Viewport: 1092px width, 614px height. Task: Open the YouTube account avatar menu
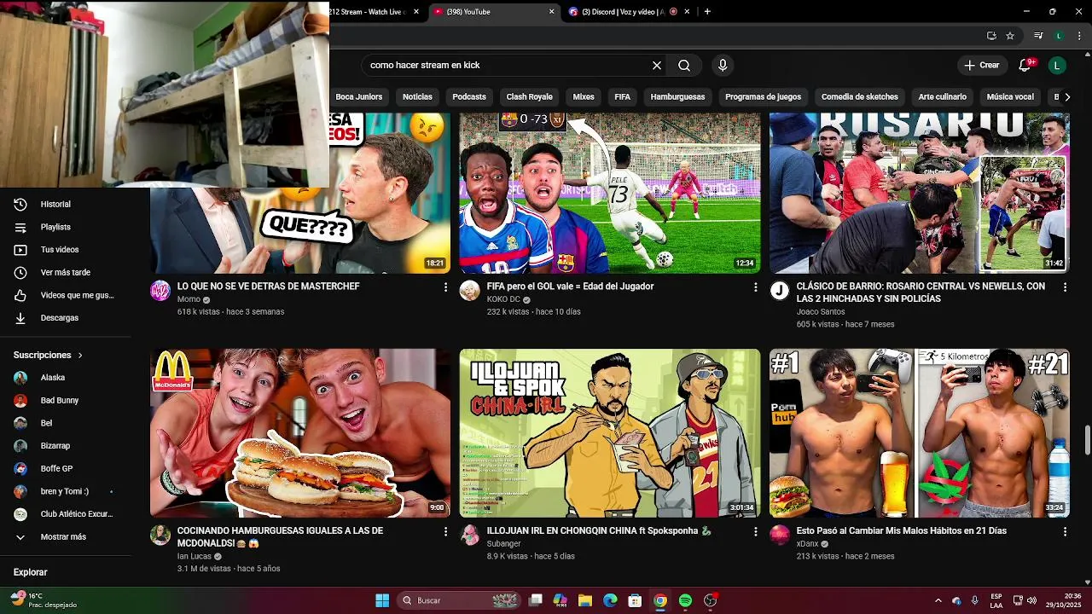1057,66
